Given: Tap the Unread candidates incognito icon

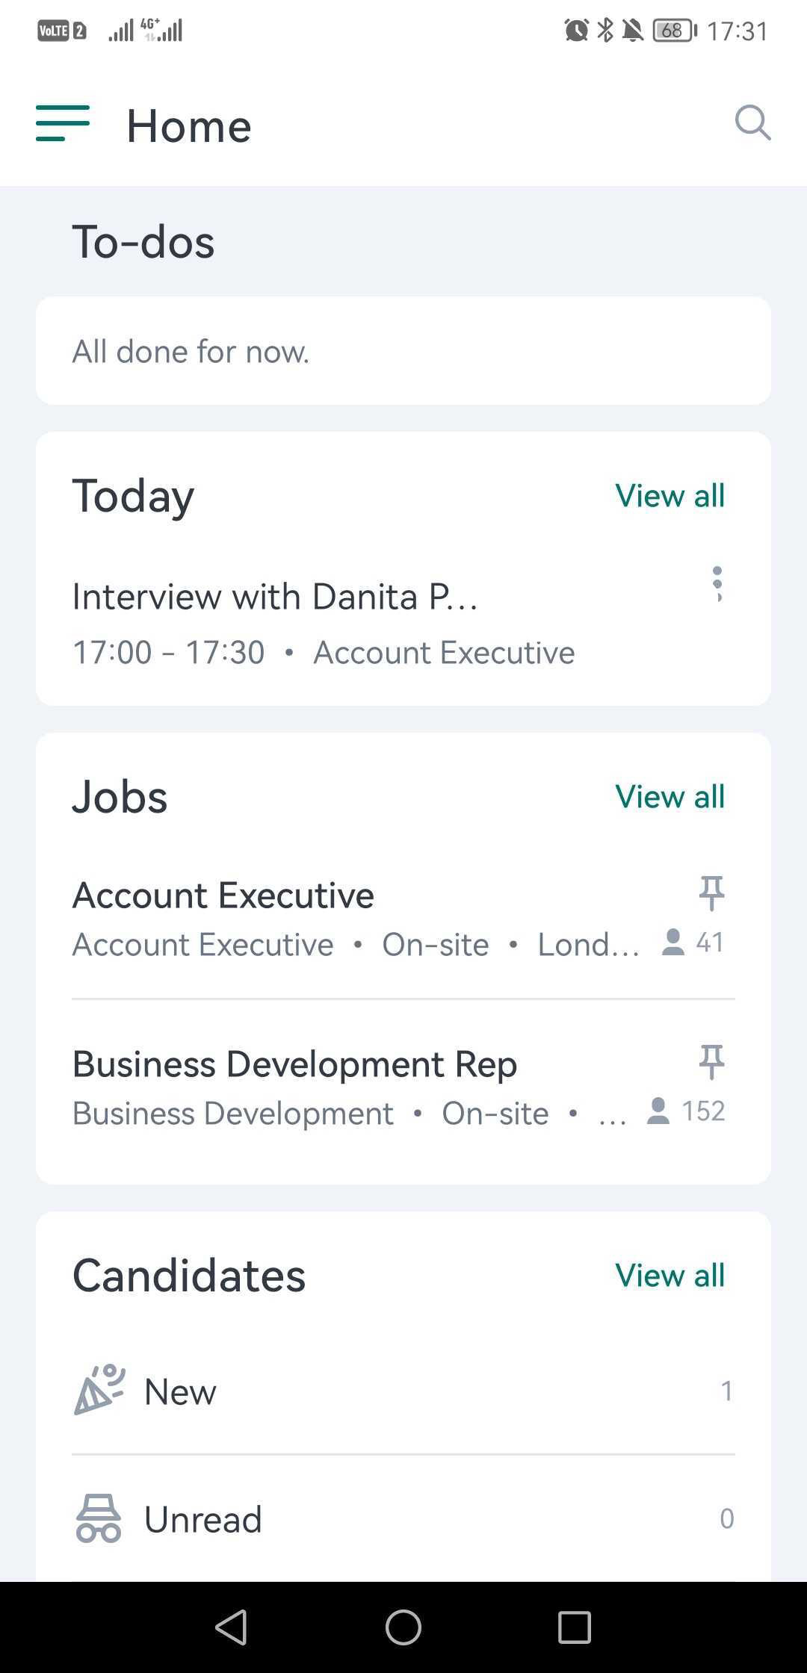Looking at the screenshot, I should 98,1518.
